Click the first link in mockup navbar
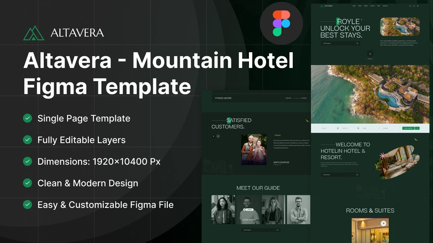 354,6
